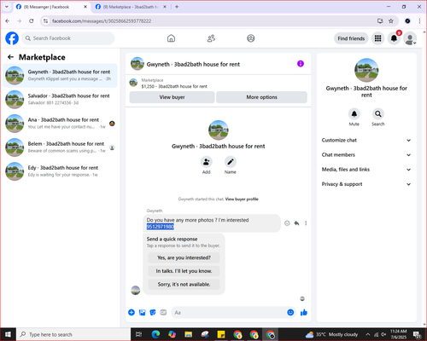Attach a file using the photo icon
This screenshot has height=341, width=427.
(x=142, y=313)
